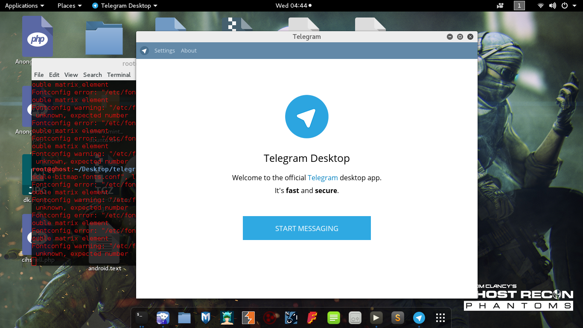Launch Metasploit from the dock
This screenshot has width=583, height=328.
(x=206, y=317)
